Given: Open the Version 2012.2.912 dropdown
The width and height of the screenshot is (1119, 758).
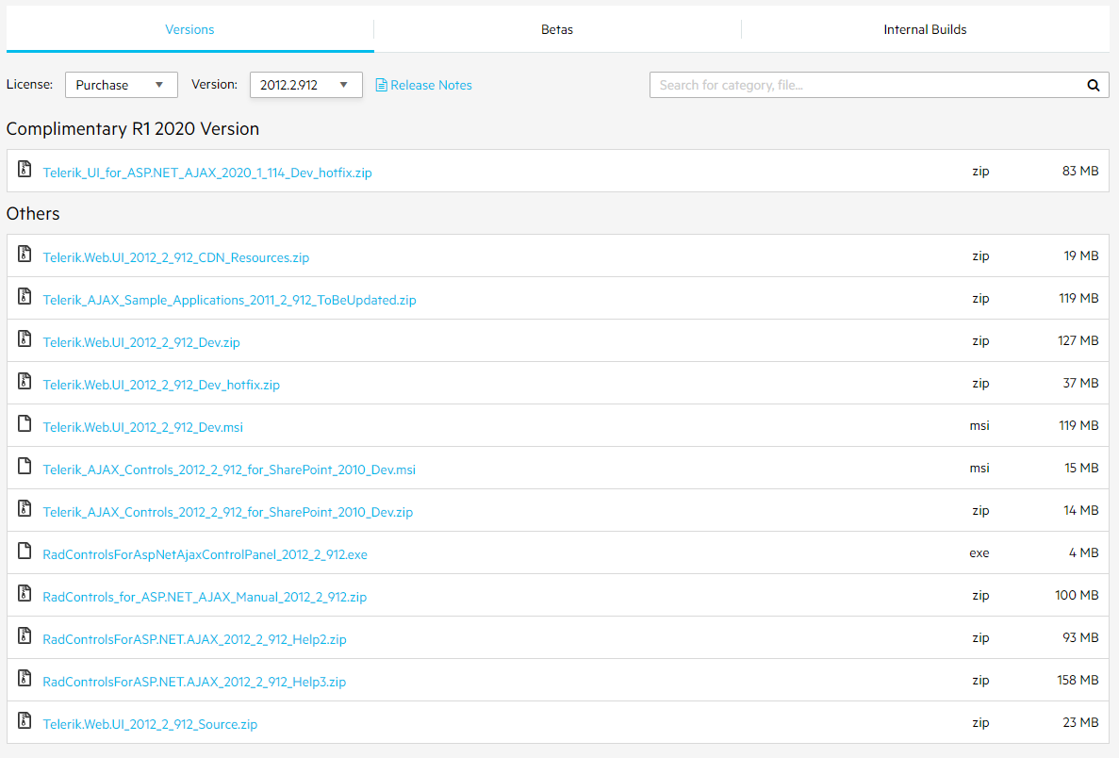Looking at the screenshot, I should [306, 85].
